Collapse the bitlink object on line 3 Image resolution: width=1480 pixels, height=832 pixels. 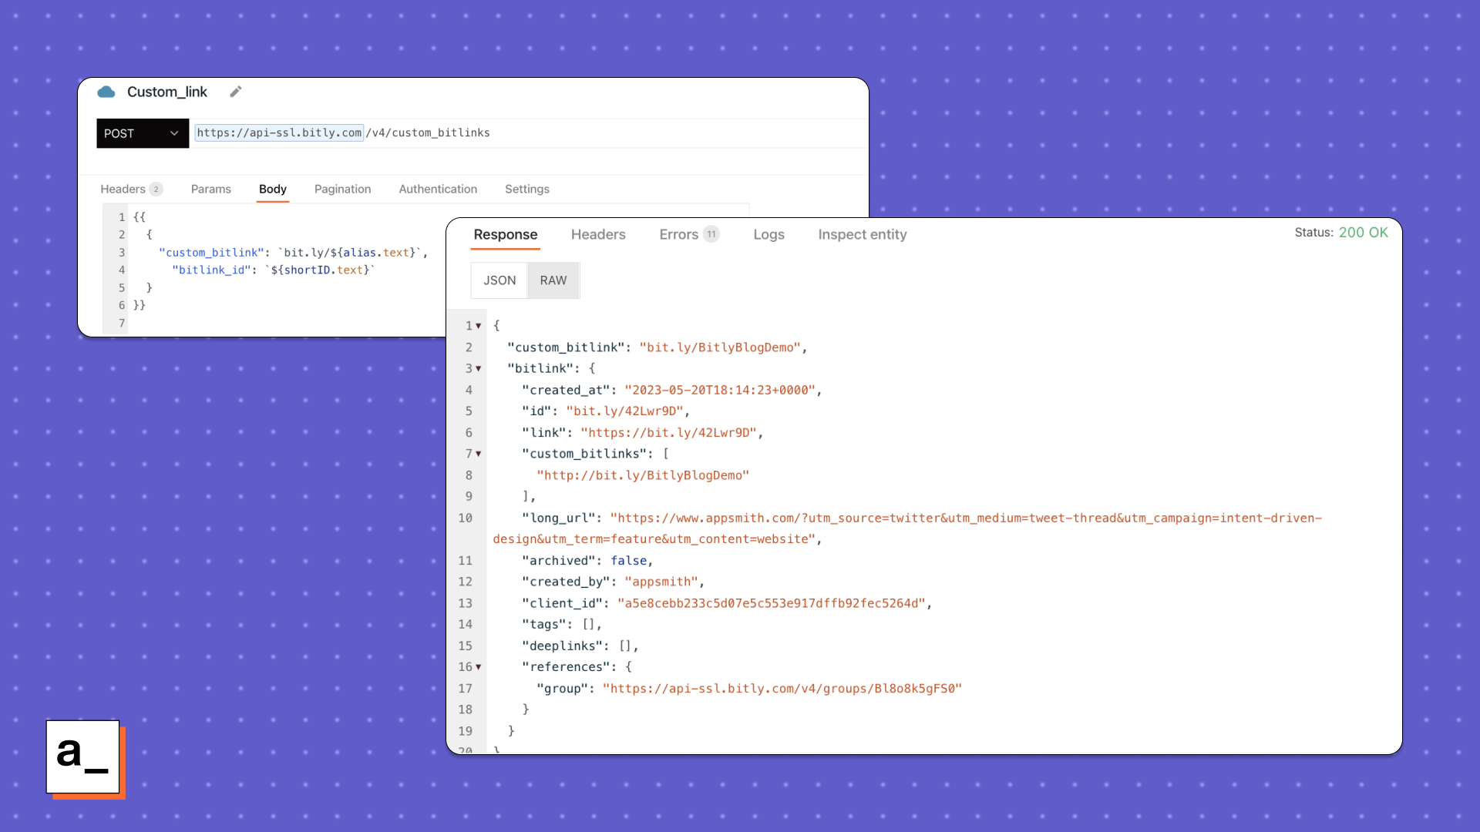point(479,368)
